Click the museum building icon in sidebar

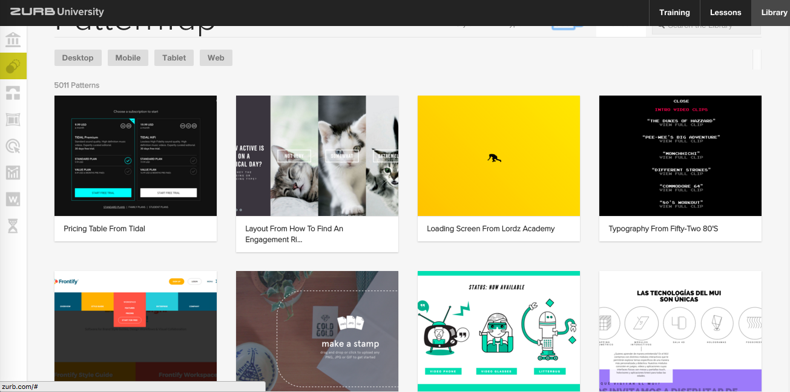[13, 40]
